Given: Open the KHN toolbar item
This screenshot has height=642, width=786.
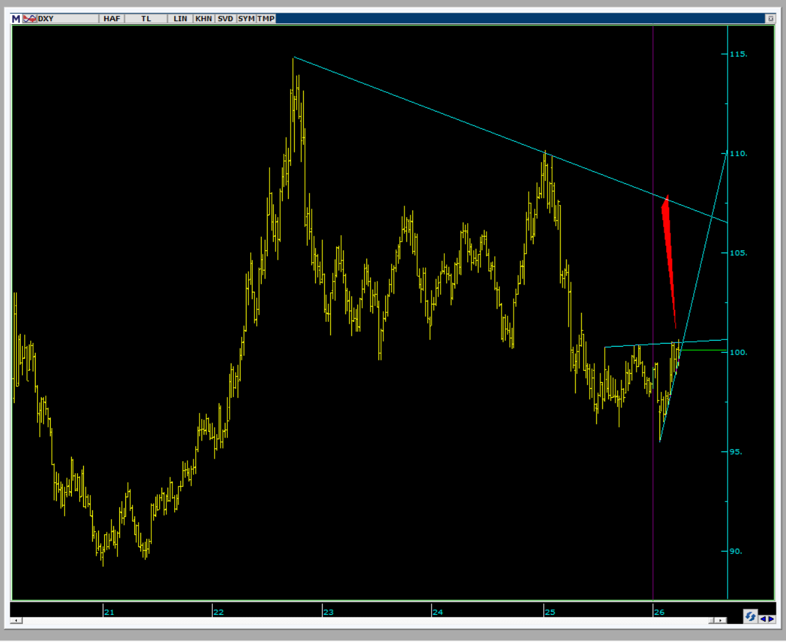Looking at the screenshot, I should click(204, 19).
